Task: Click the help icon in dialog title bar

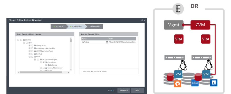Action: [142, 20]
